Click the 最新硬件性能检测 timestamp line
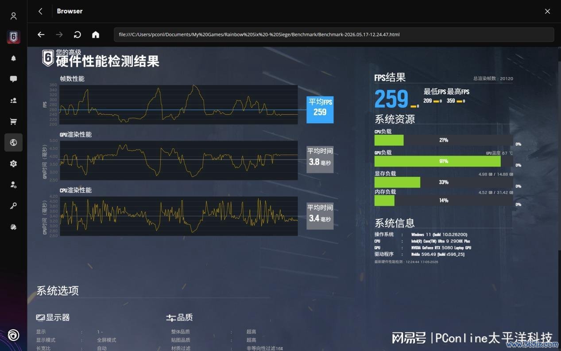 point(407,262)
